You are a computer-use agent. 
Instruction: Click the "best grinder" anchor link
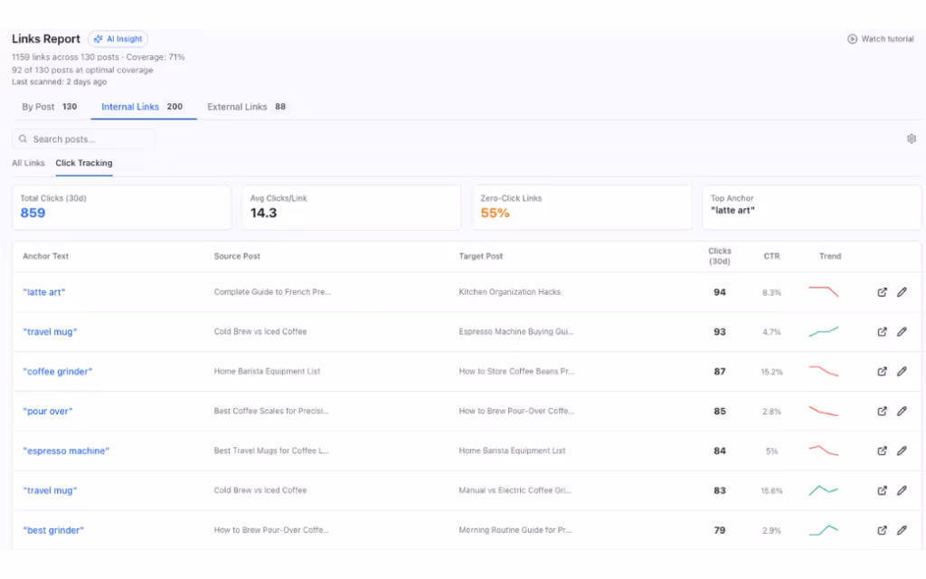(x=53, y=531)
